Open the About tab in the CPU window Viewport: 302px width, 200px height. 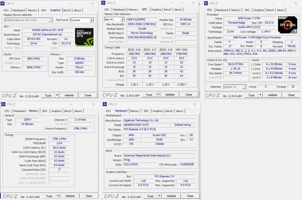point(281,10)
